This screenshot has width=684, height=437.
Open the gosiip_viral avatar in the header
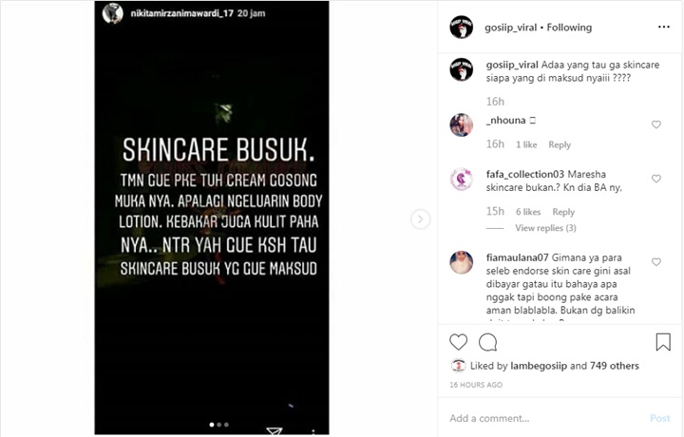pos(461,28)
